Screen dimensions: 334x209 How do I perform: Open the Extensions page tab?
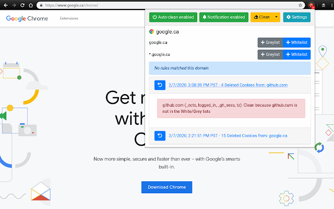[69, 18]
